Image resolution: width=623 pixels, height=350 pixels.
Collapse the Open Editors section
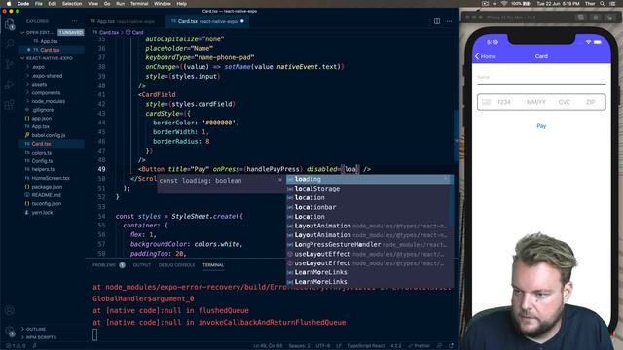[23, 32]
